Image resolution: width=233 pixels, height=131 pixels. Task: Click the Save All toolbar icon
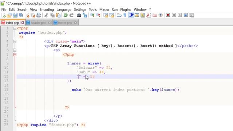21,15
